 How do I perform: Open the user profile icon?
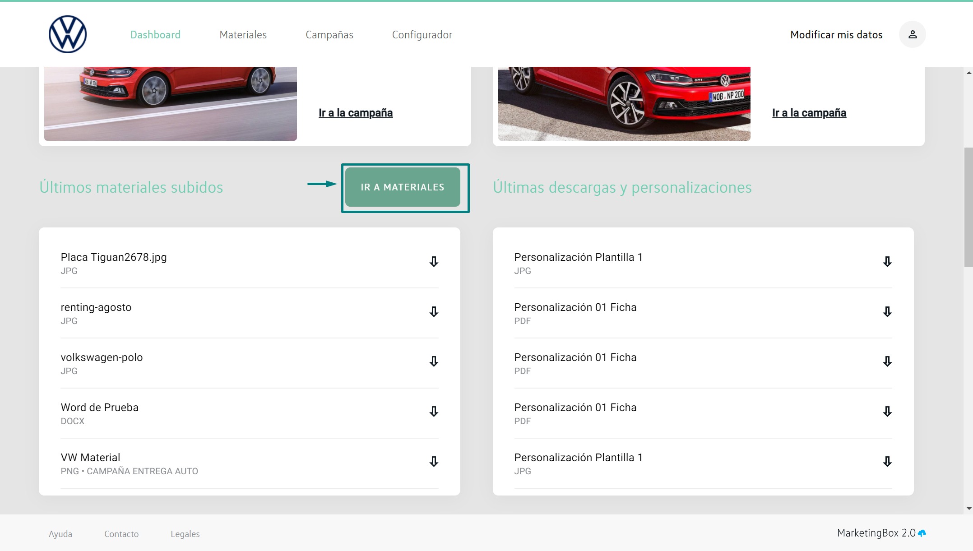[x=912, y=34]
